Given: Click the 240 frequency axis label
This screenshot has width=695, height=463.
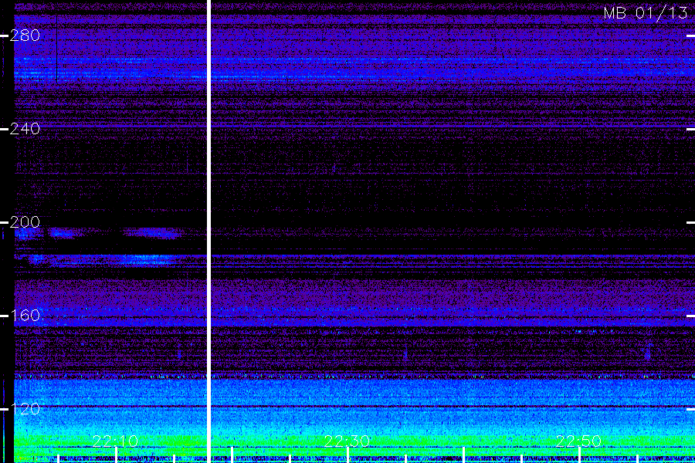Looking at the screenshot, I should (x=25, y=129).
